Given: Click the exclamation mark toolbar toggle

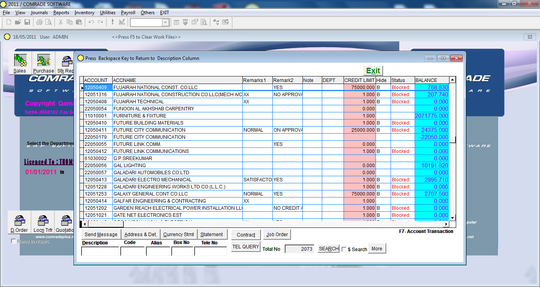Looking at the screenshot, I should pyautogui.click(x=112, y=22).
